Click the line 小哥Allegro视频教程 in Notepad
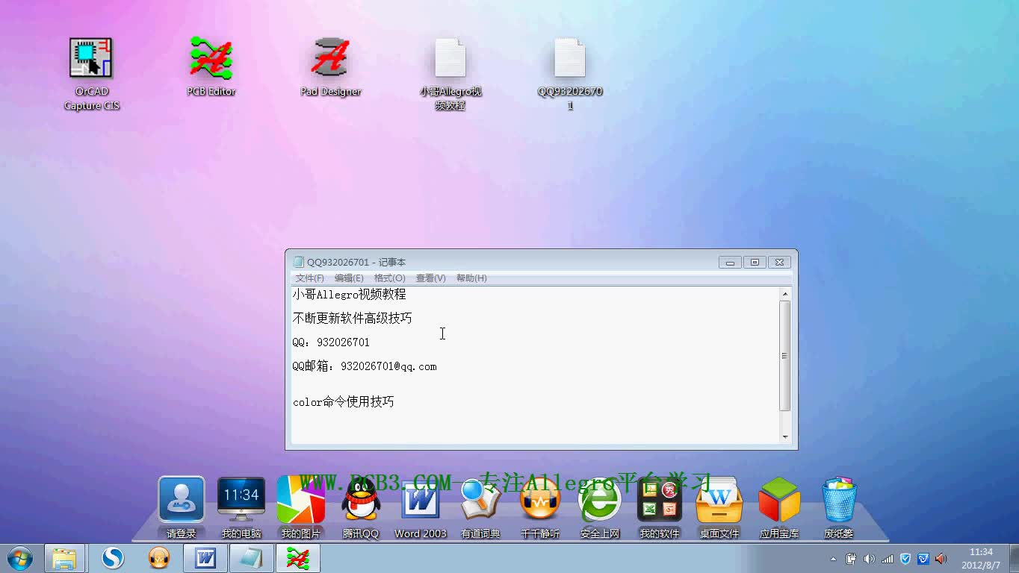The width and height of the screenshot is (1019, 573). click(x=349, y=295)
